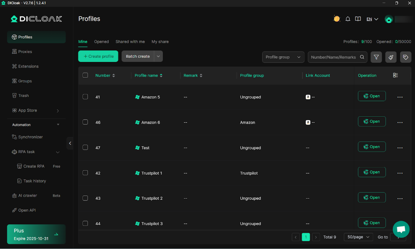
Task: Click the gold coin rewards icon
Action: (x=337, y=19)
